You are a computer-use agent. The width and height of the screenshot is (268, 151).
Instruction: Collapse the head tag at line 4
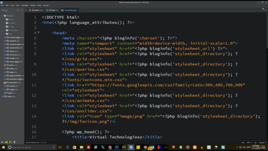[39, 33]
